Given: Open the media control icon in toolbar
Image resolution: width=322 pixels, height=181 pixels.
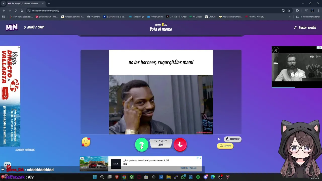Looking at the screenshot, I should click(x=306, y=11).
